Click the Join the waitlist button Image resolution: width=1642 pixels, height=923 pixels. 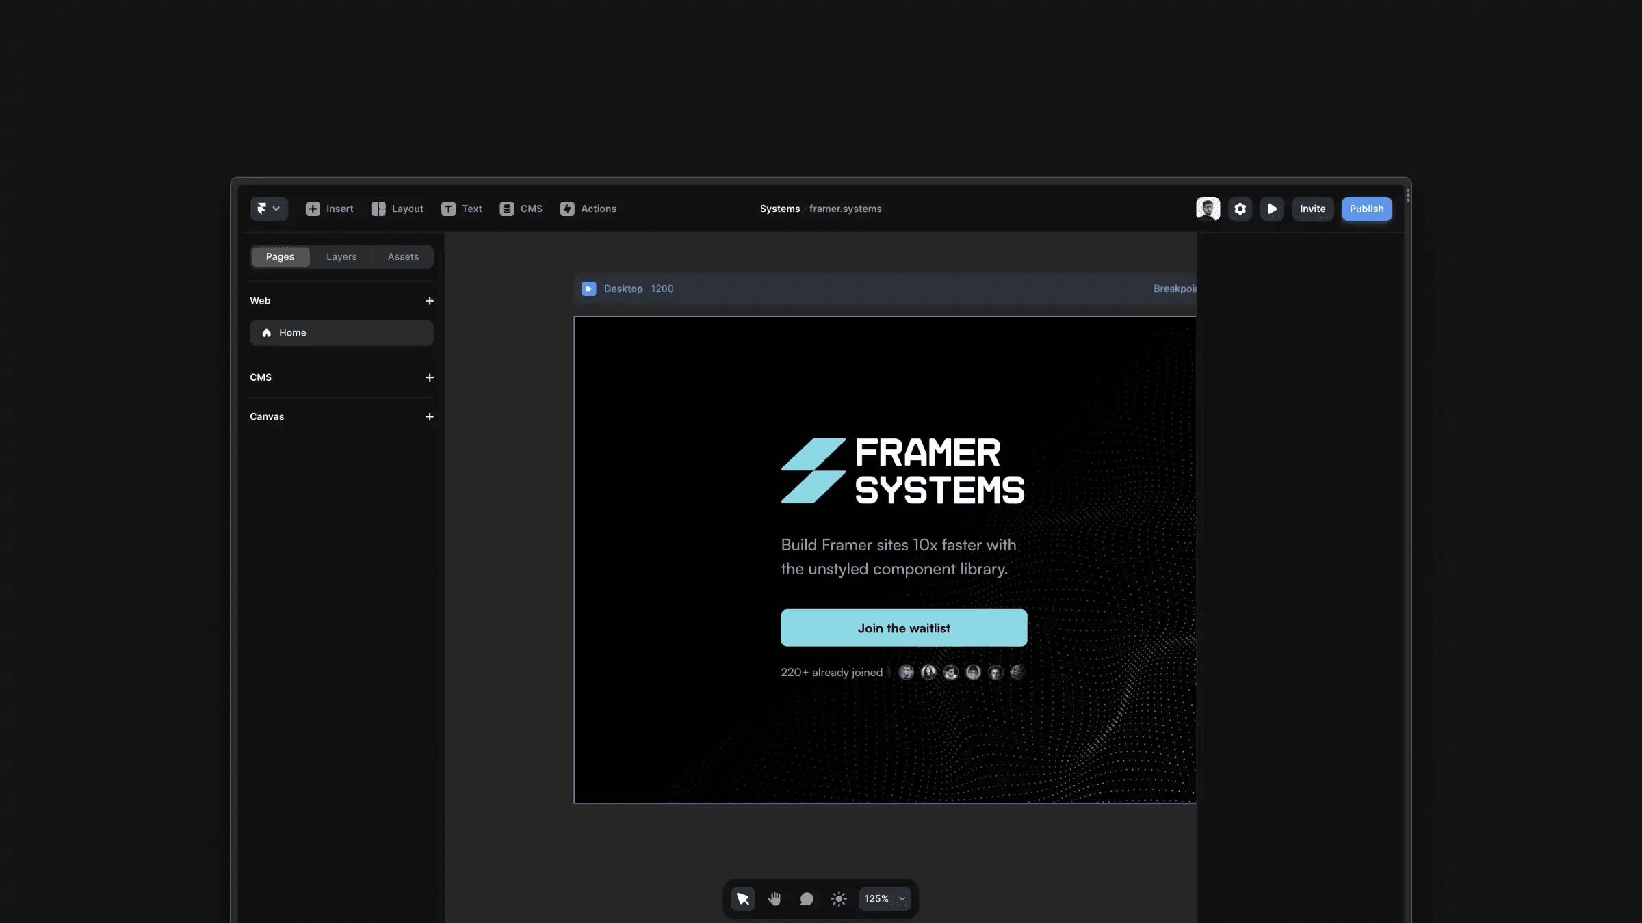(x=904, y=628)
